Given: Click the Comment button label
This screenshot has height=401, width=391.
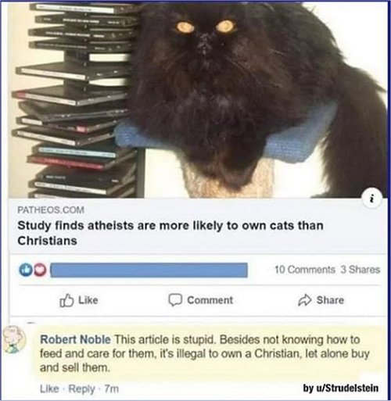Looking at the screenshot, I should coord(210,300).
